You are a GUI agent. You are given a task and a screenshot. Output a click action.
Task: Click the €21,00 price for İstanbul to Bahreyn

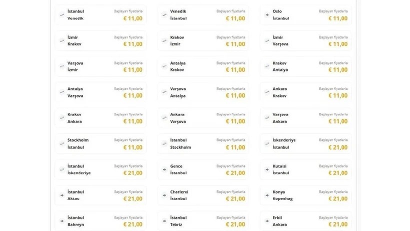133,224
